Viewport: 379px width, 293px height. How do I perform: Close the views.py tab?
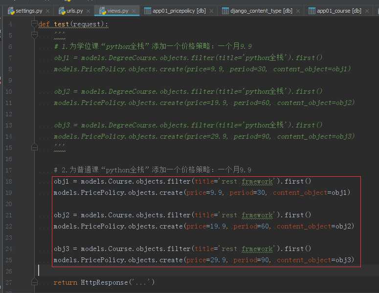pos(134,11)
